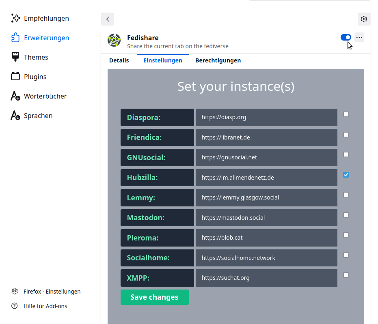Click the Plugins block icon

15,77
